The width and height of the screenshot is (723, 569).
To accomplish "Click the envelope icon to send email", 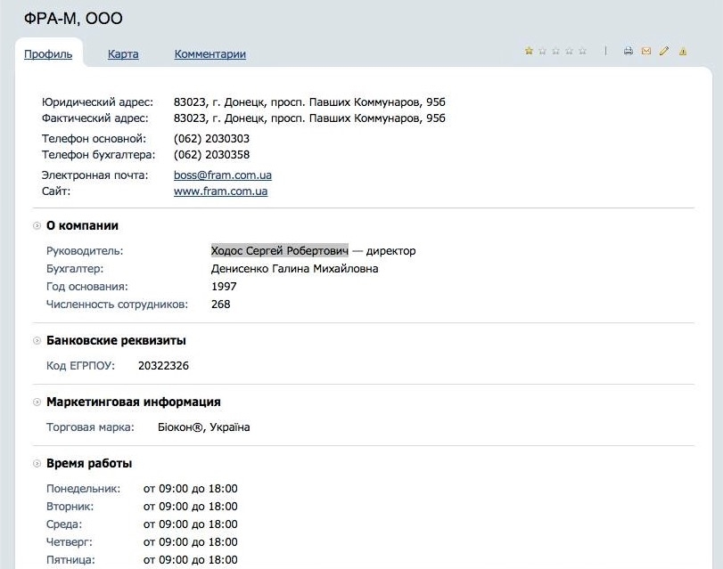I will click(646, 52).
